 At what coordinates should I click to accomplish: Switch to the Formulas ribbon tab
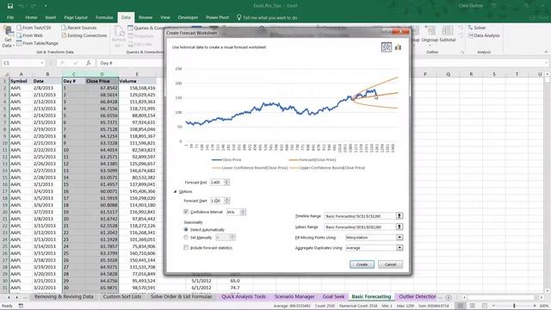[104, 17]
